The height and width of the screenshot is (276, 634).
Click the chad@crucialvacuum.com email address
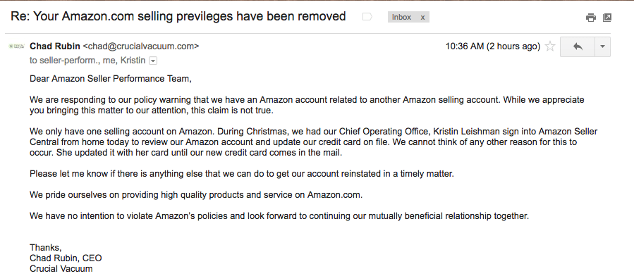[x=141, y=46]
